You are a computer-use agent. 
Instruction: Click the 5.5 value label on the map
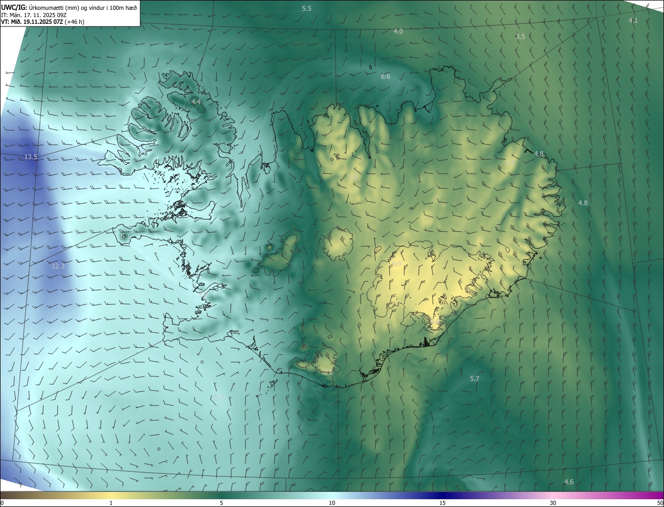tap(307, 8)
